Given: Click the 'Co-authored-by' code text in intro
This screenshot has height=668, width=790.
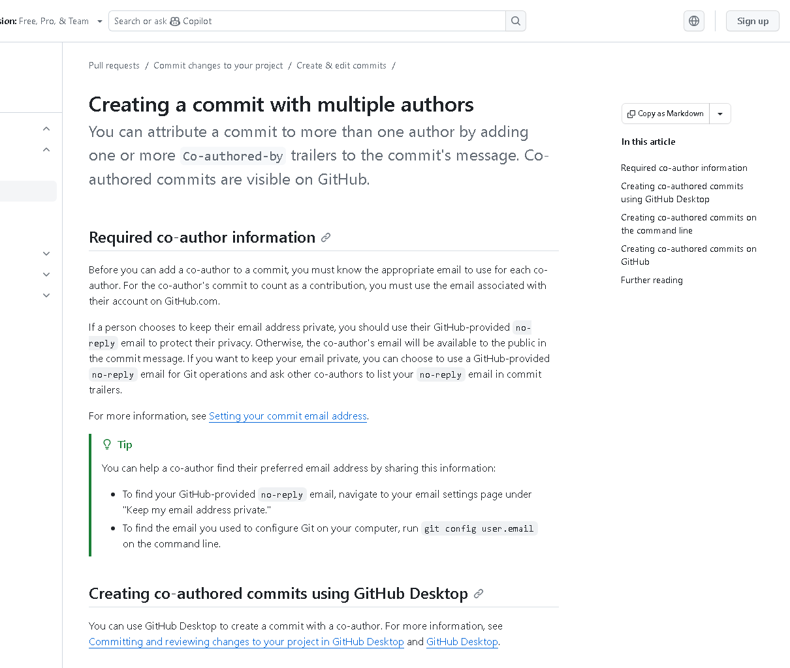Looking at the screenshot, I should (233, 156).
